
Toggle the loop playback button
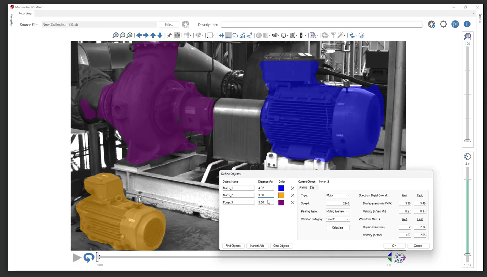(89, 257)
